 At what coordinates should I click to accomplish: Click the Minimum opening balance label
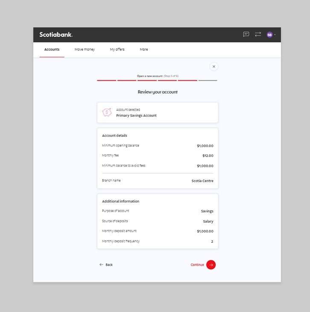pos(120,145)
